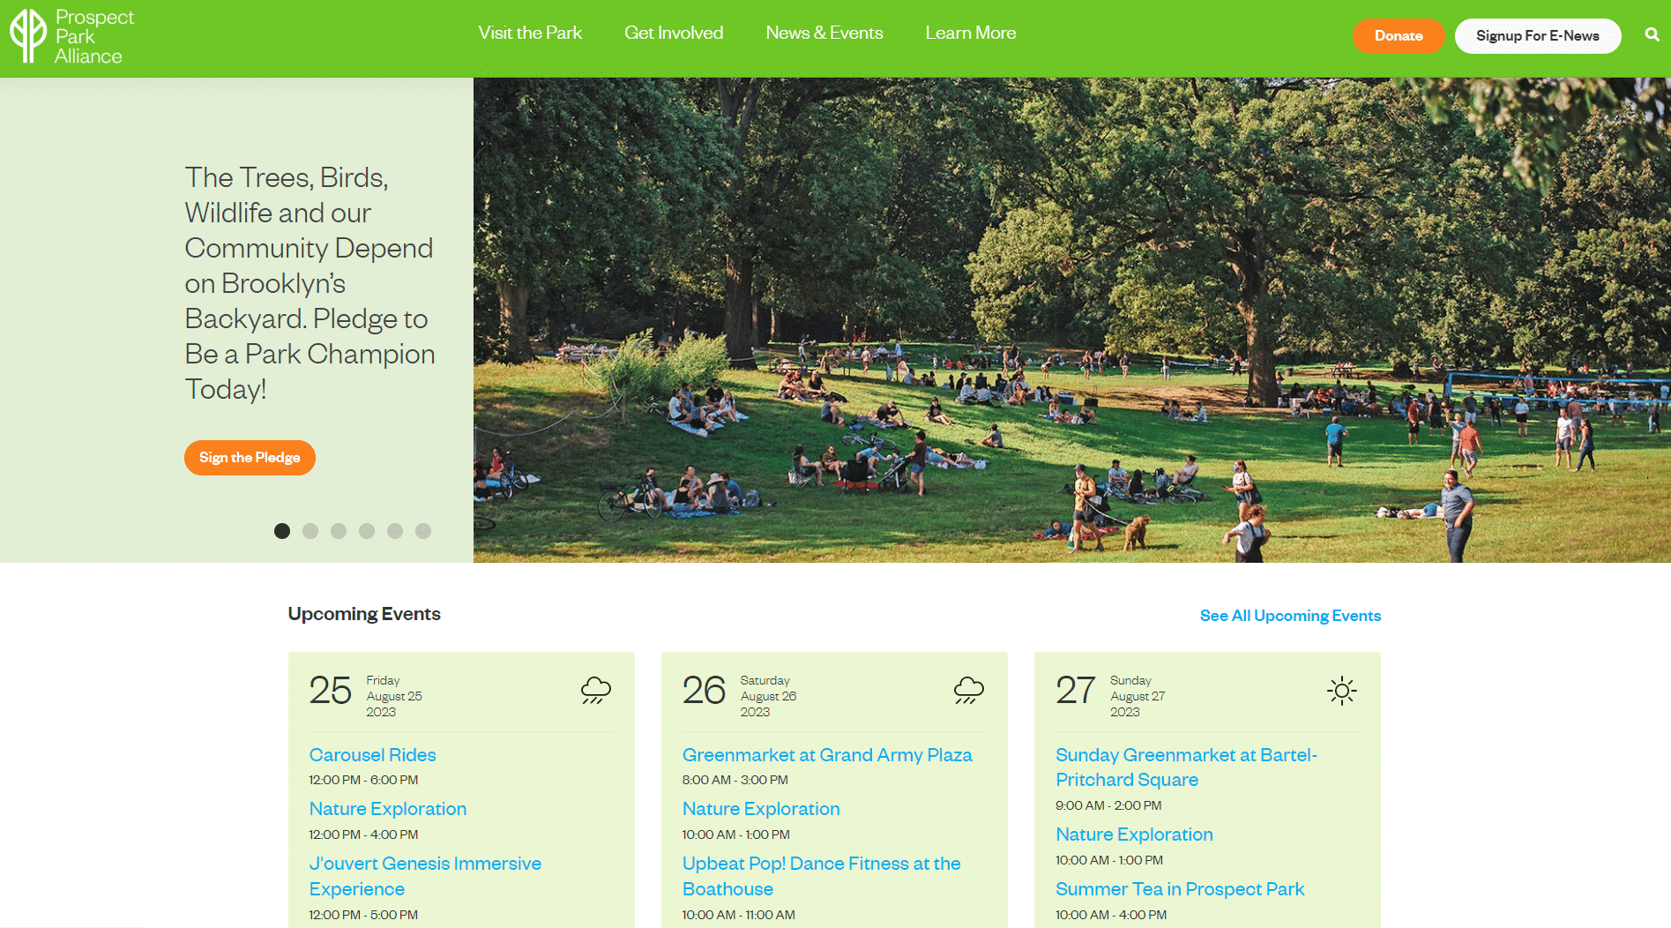
Task: Click the rain cloud icon for Saturday
Action: 969,690
